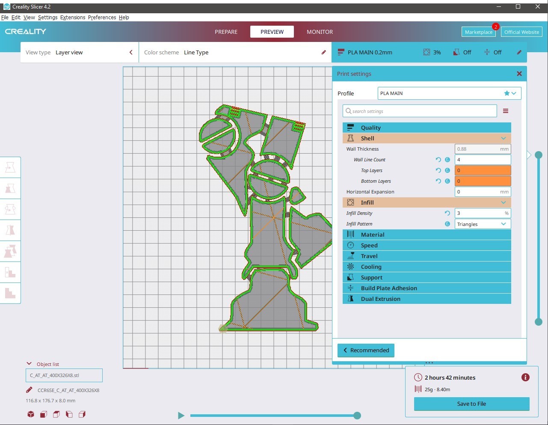Select the Rotate tool in left toolbar

point(10,209)
